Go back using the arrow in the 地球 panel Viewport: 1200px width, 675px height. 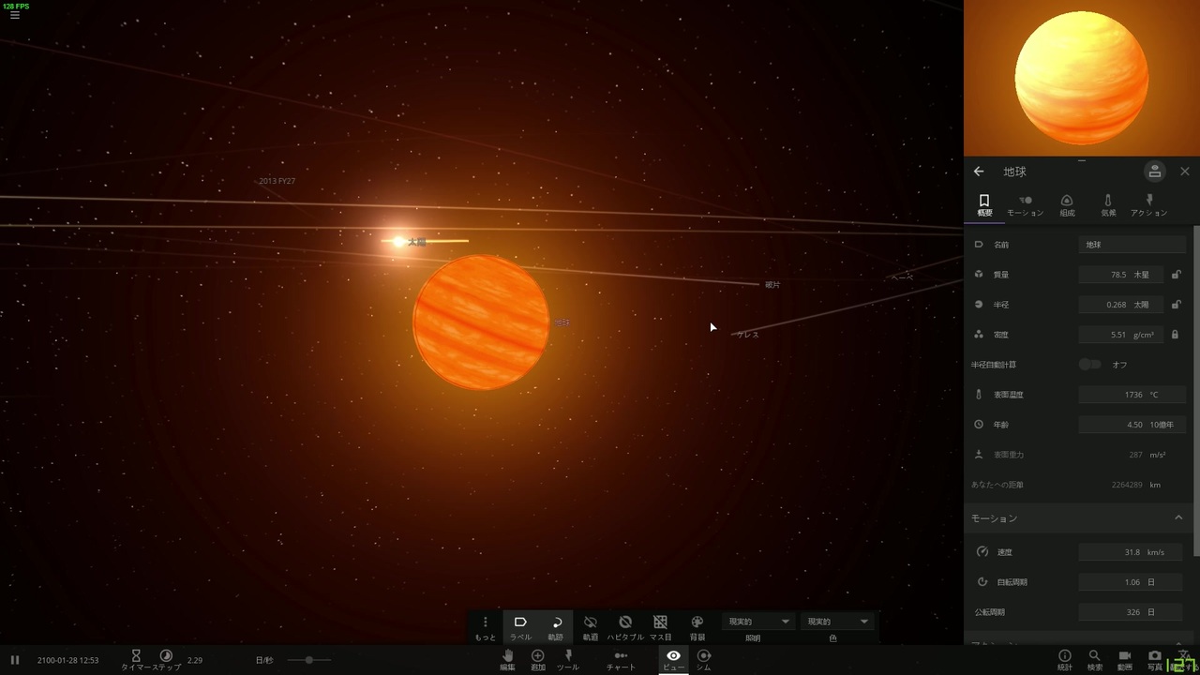pyautogui.click(x=979, y=172)
